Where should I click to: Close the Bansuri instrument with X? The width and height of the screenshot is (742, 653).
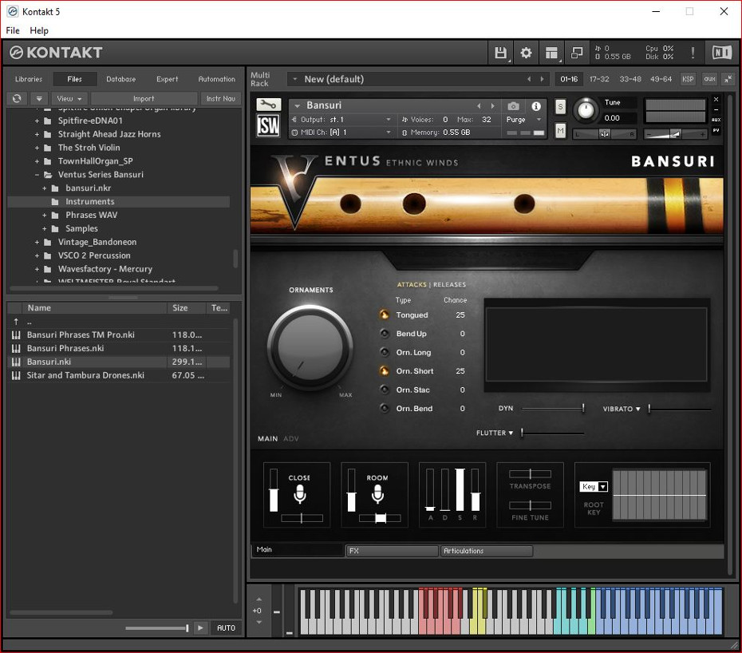[716, 100]
